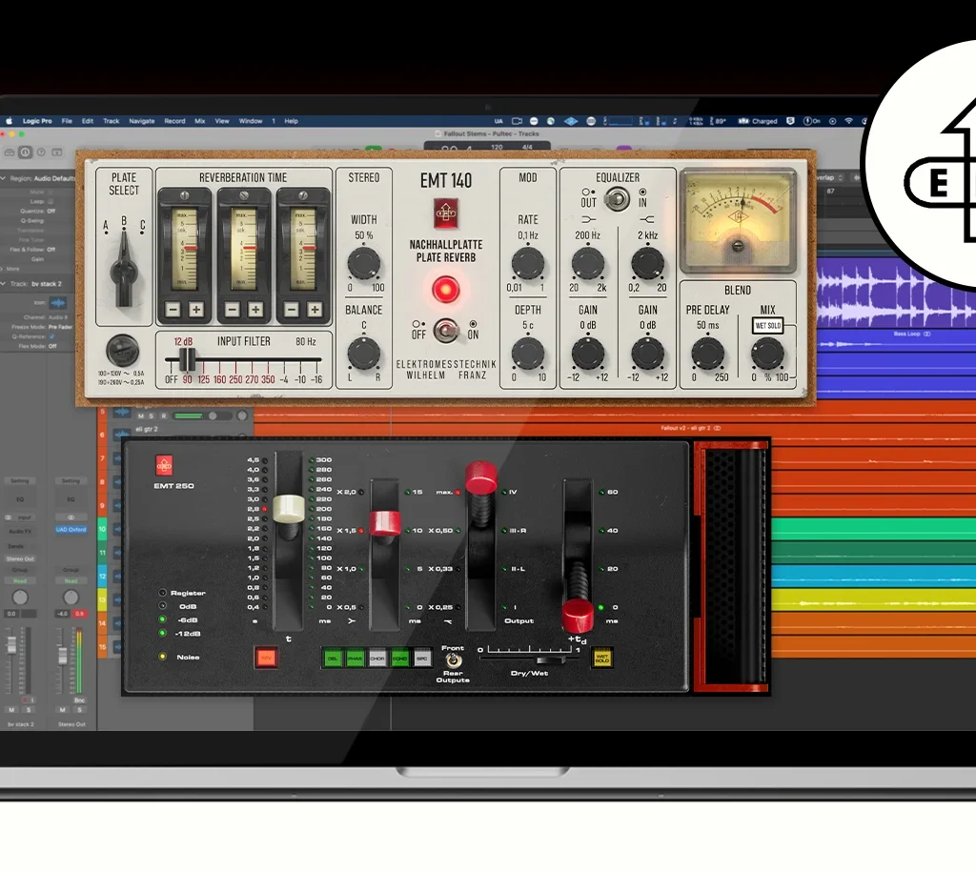Viewport: 976px width, 872px height.
Task: Click plus on the second reverberation meter
Action: click(x=255, y=310)
